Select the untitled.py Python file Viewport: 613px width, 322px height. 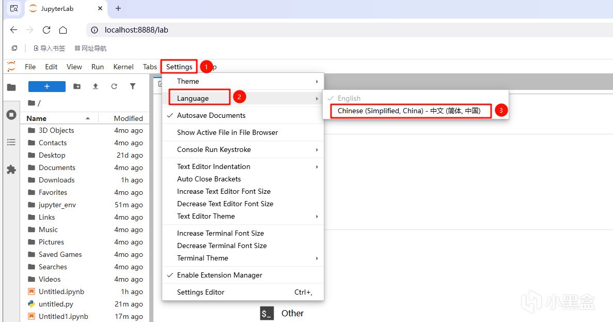85,304
